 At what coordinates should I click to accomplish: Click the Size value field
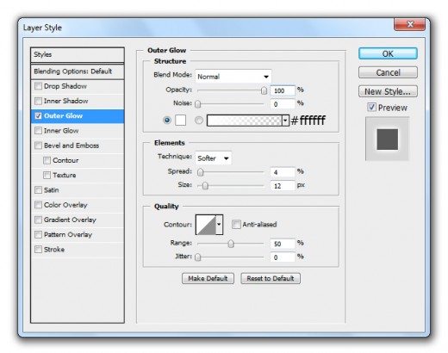[x=283, y=186]
